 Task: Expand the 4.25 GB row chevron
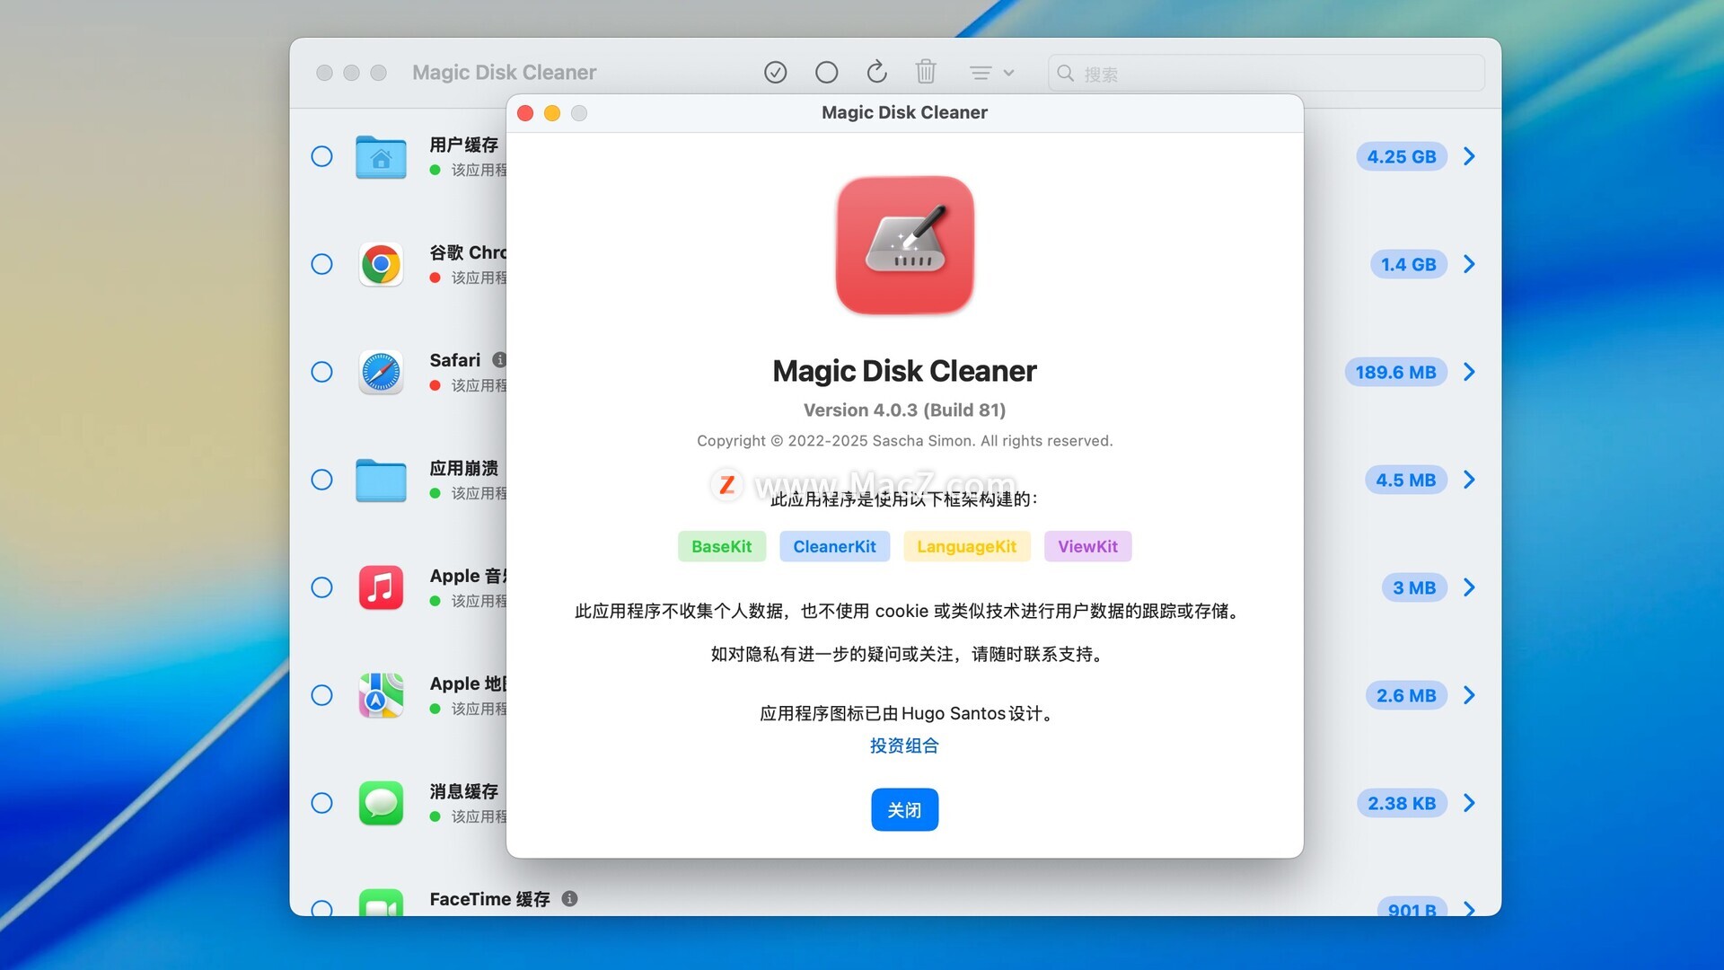(1469, 156)
